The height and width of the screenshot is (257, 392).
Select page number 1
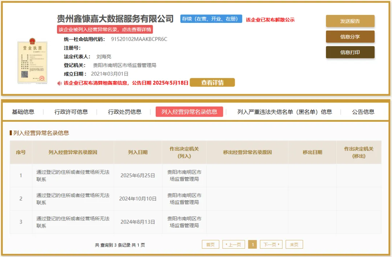pyautogui.click(x=253, y=245)
